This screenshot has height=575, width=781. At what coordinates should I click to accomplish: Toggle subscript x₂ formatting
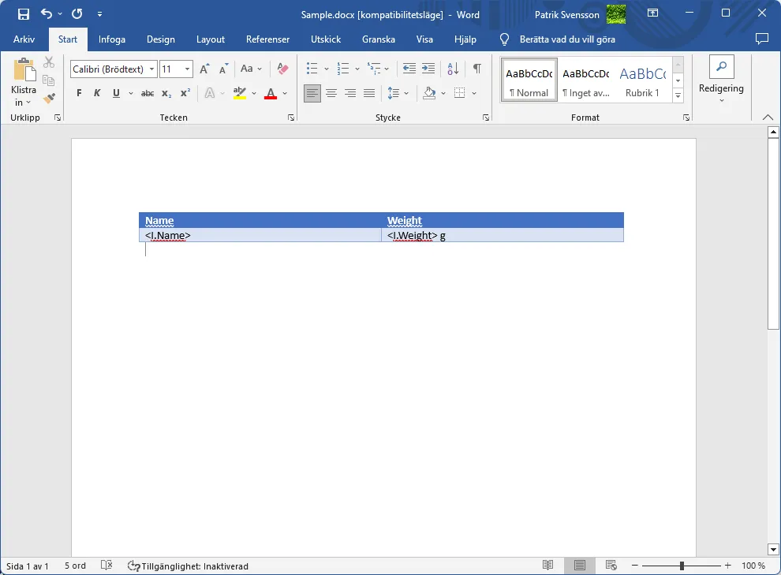(x=167, y=93)
